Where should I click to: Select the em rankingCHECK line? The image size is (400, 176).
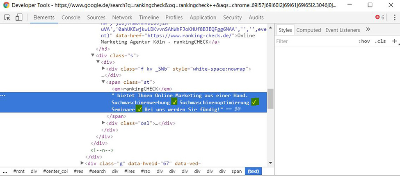(142, 89)
